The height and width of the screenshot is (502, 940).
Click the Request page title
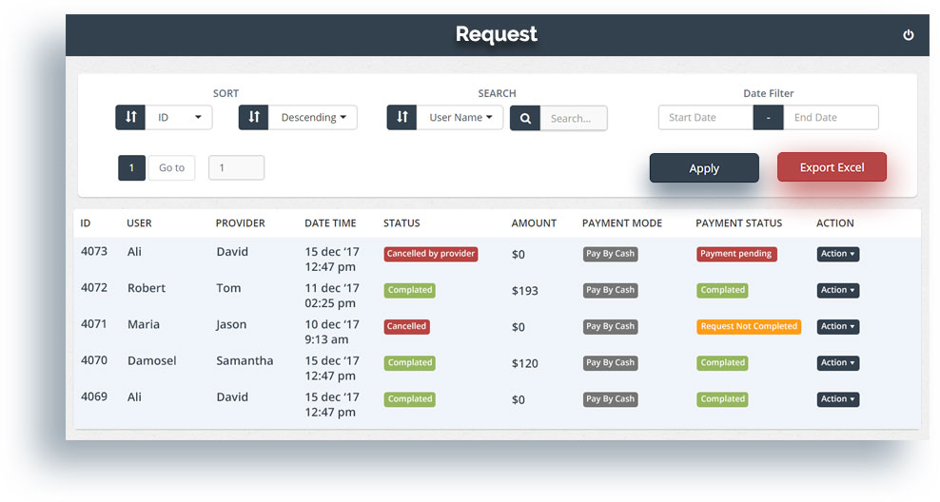tap(497, 34)
